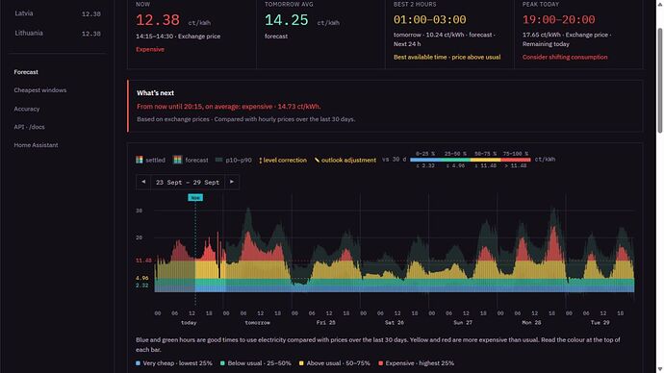
Task: Click the NOW price 12.38 value
Action: (x=158, y=20)
